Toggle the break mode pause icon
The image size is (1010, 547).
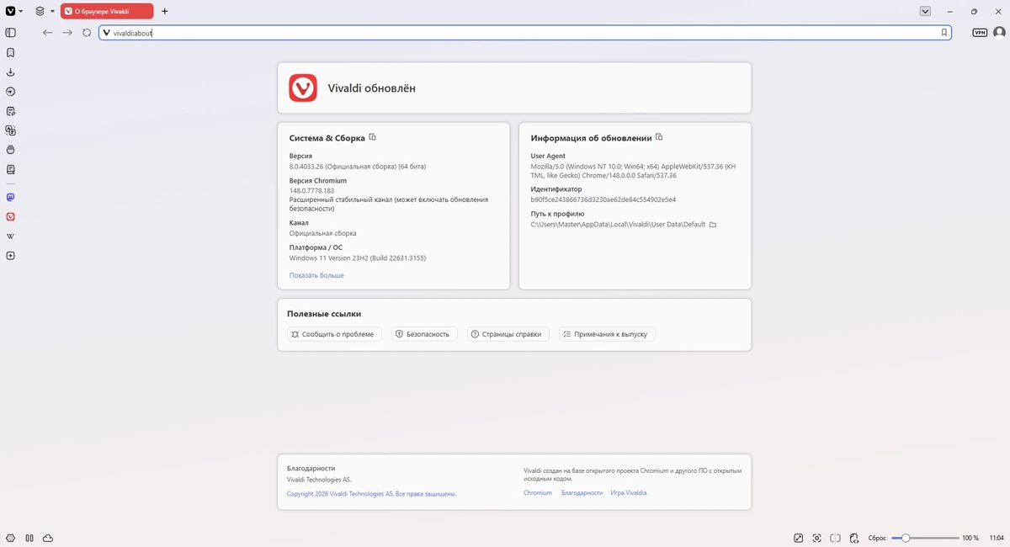coord(29,538)
